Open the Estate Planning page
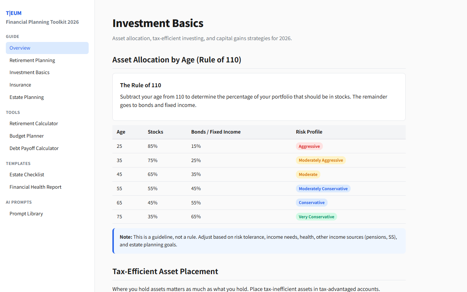The image size is (467, 292). (26, 97)
